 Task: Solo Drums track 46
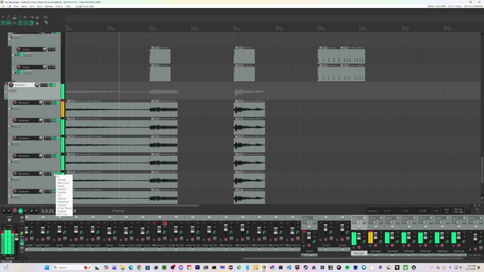[53, 67]
